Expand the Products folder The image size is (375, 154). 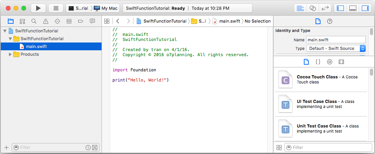(x=10, y=54)
